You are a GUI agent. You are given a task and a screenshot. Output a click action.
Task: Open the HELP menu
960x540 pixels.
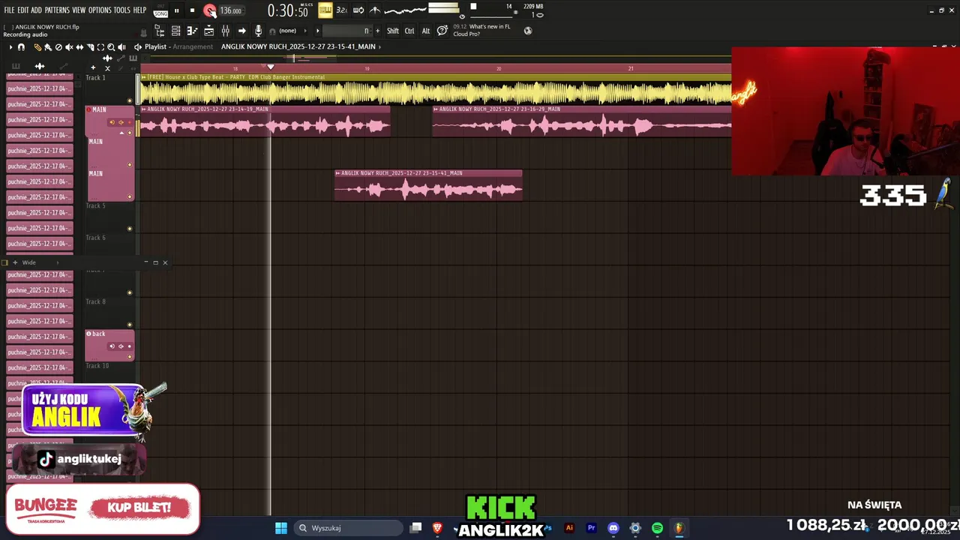click(139, 10)
